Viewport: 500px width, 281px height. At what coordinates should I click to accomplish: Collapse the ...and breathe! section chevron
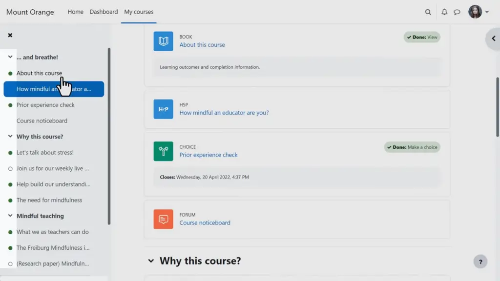[10, 57]
